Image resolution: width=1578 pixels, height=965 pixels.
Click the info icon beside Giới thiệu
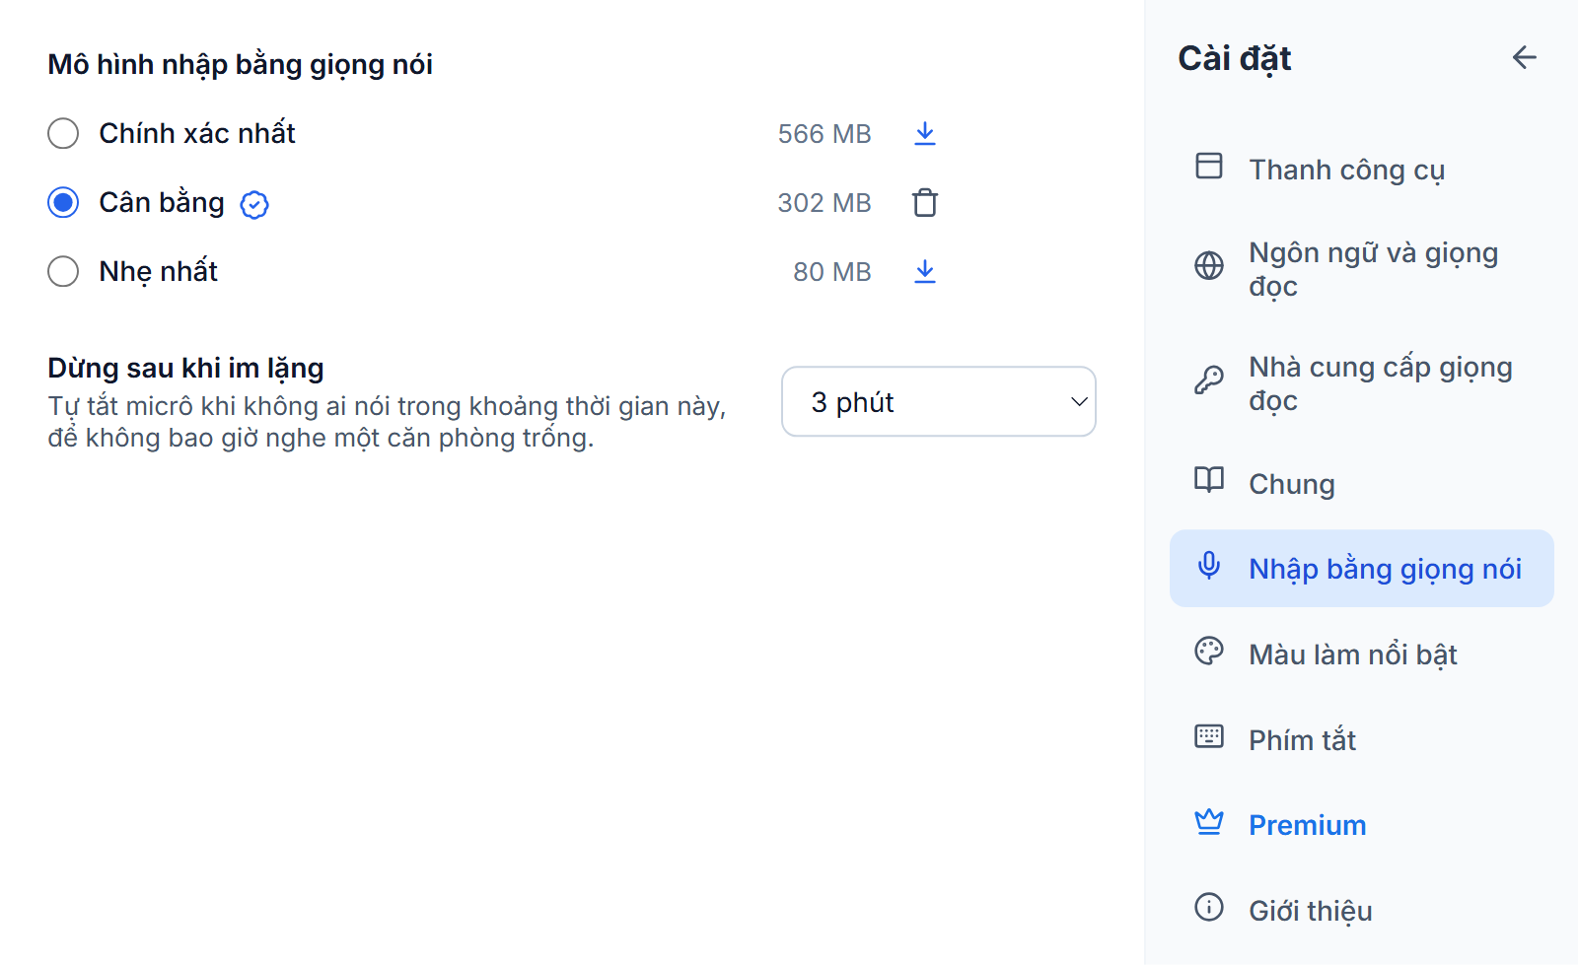point(1208,907)
